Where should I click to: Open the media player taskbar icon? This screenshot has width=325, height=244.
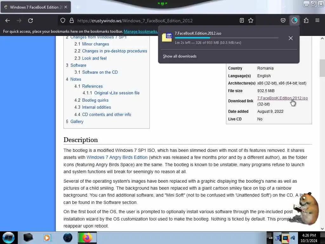(47, 238)
